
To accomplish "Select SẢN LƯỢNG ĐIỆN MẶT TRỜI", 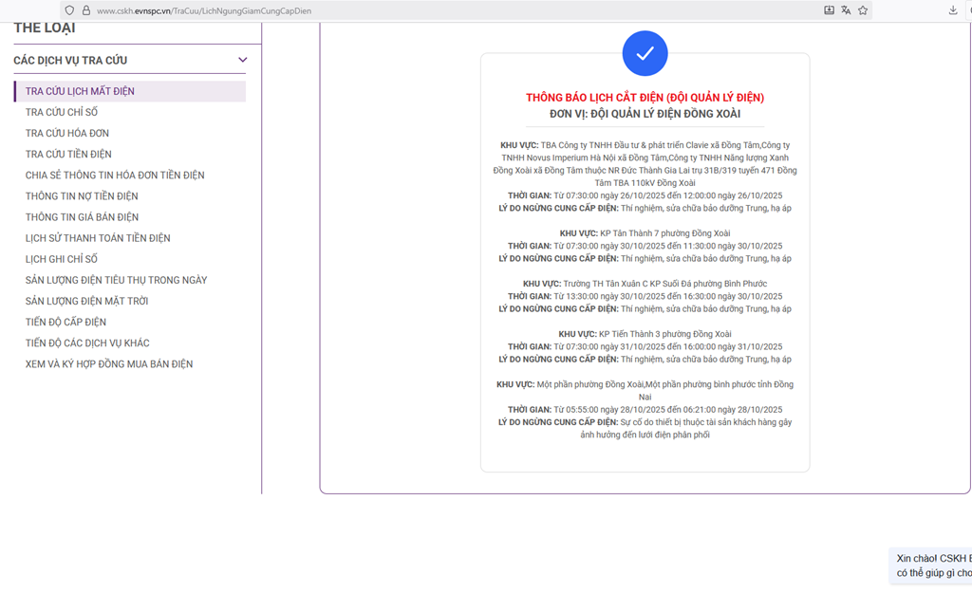I will tap(86, 301).
